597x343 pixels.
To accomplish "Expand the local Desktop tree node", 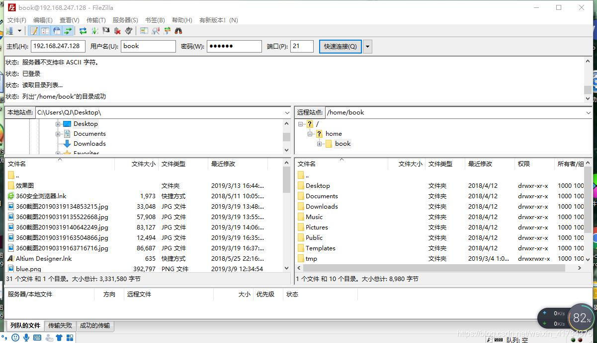I will [58, 124].
